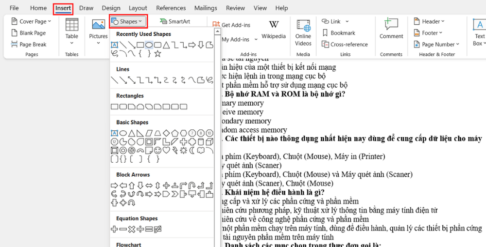This screenshot has height=247, width=486.
Task: Switch to the Mailings tab
Action: 206,8
